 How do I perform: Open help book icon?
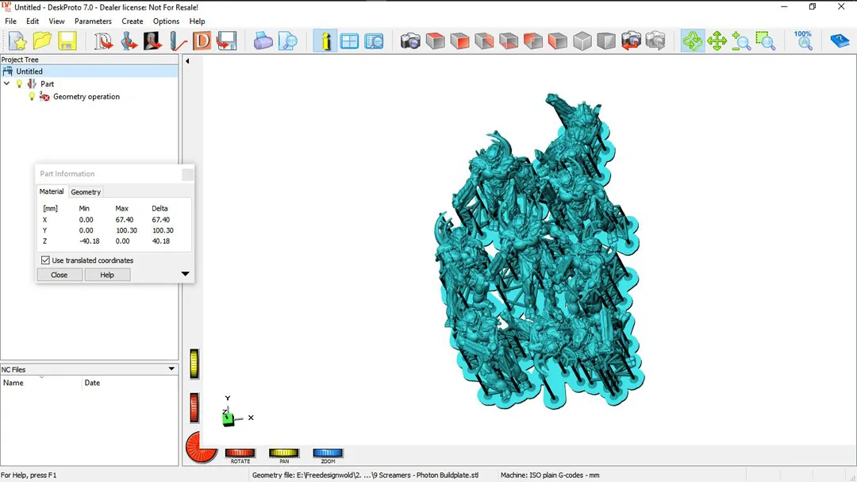click(x=840, y=41)
